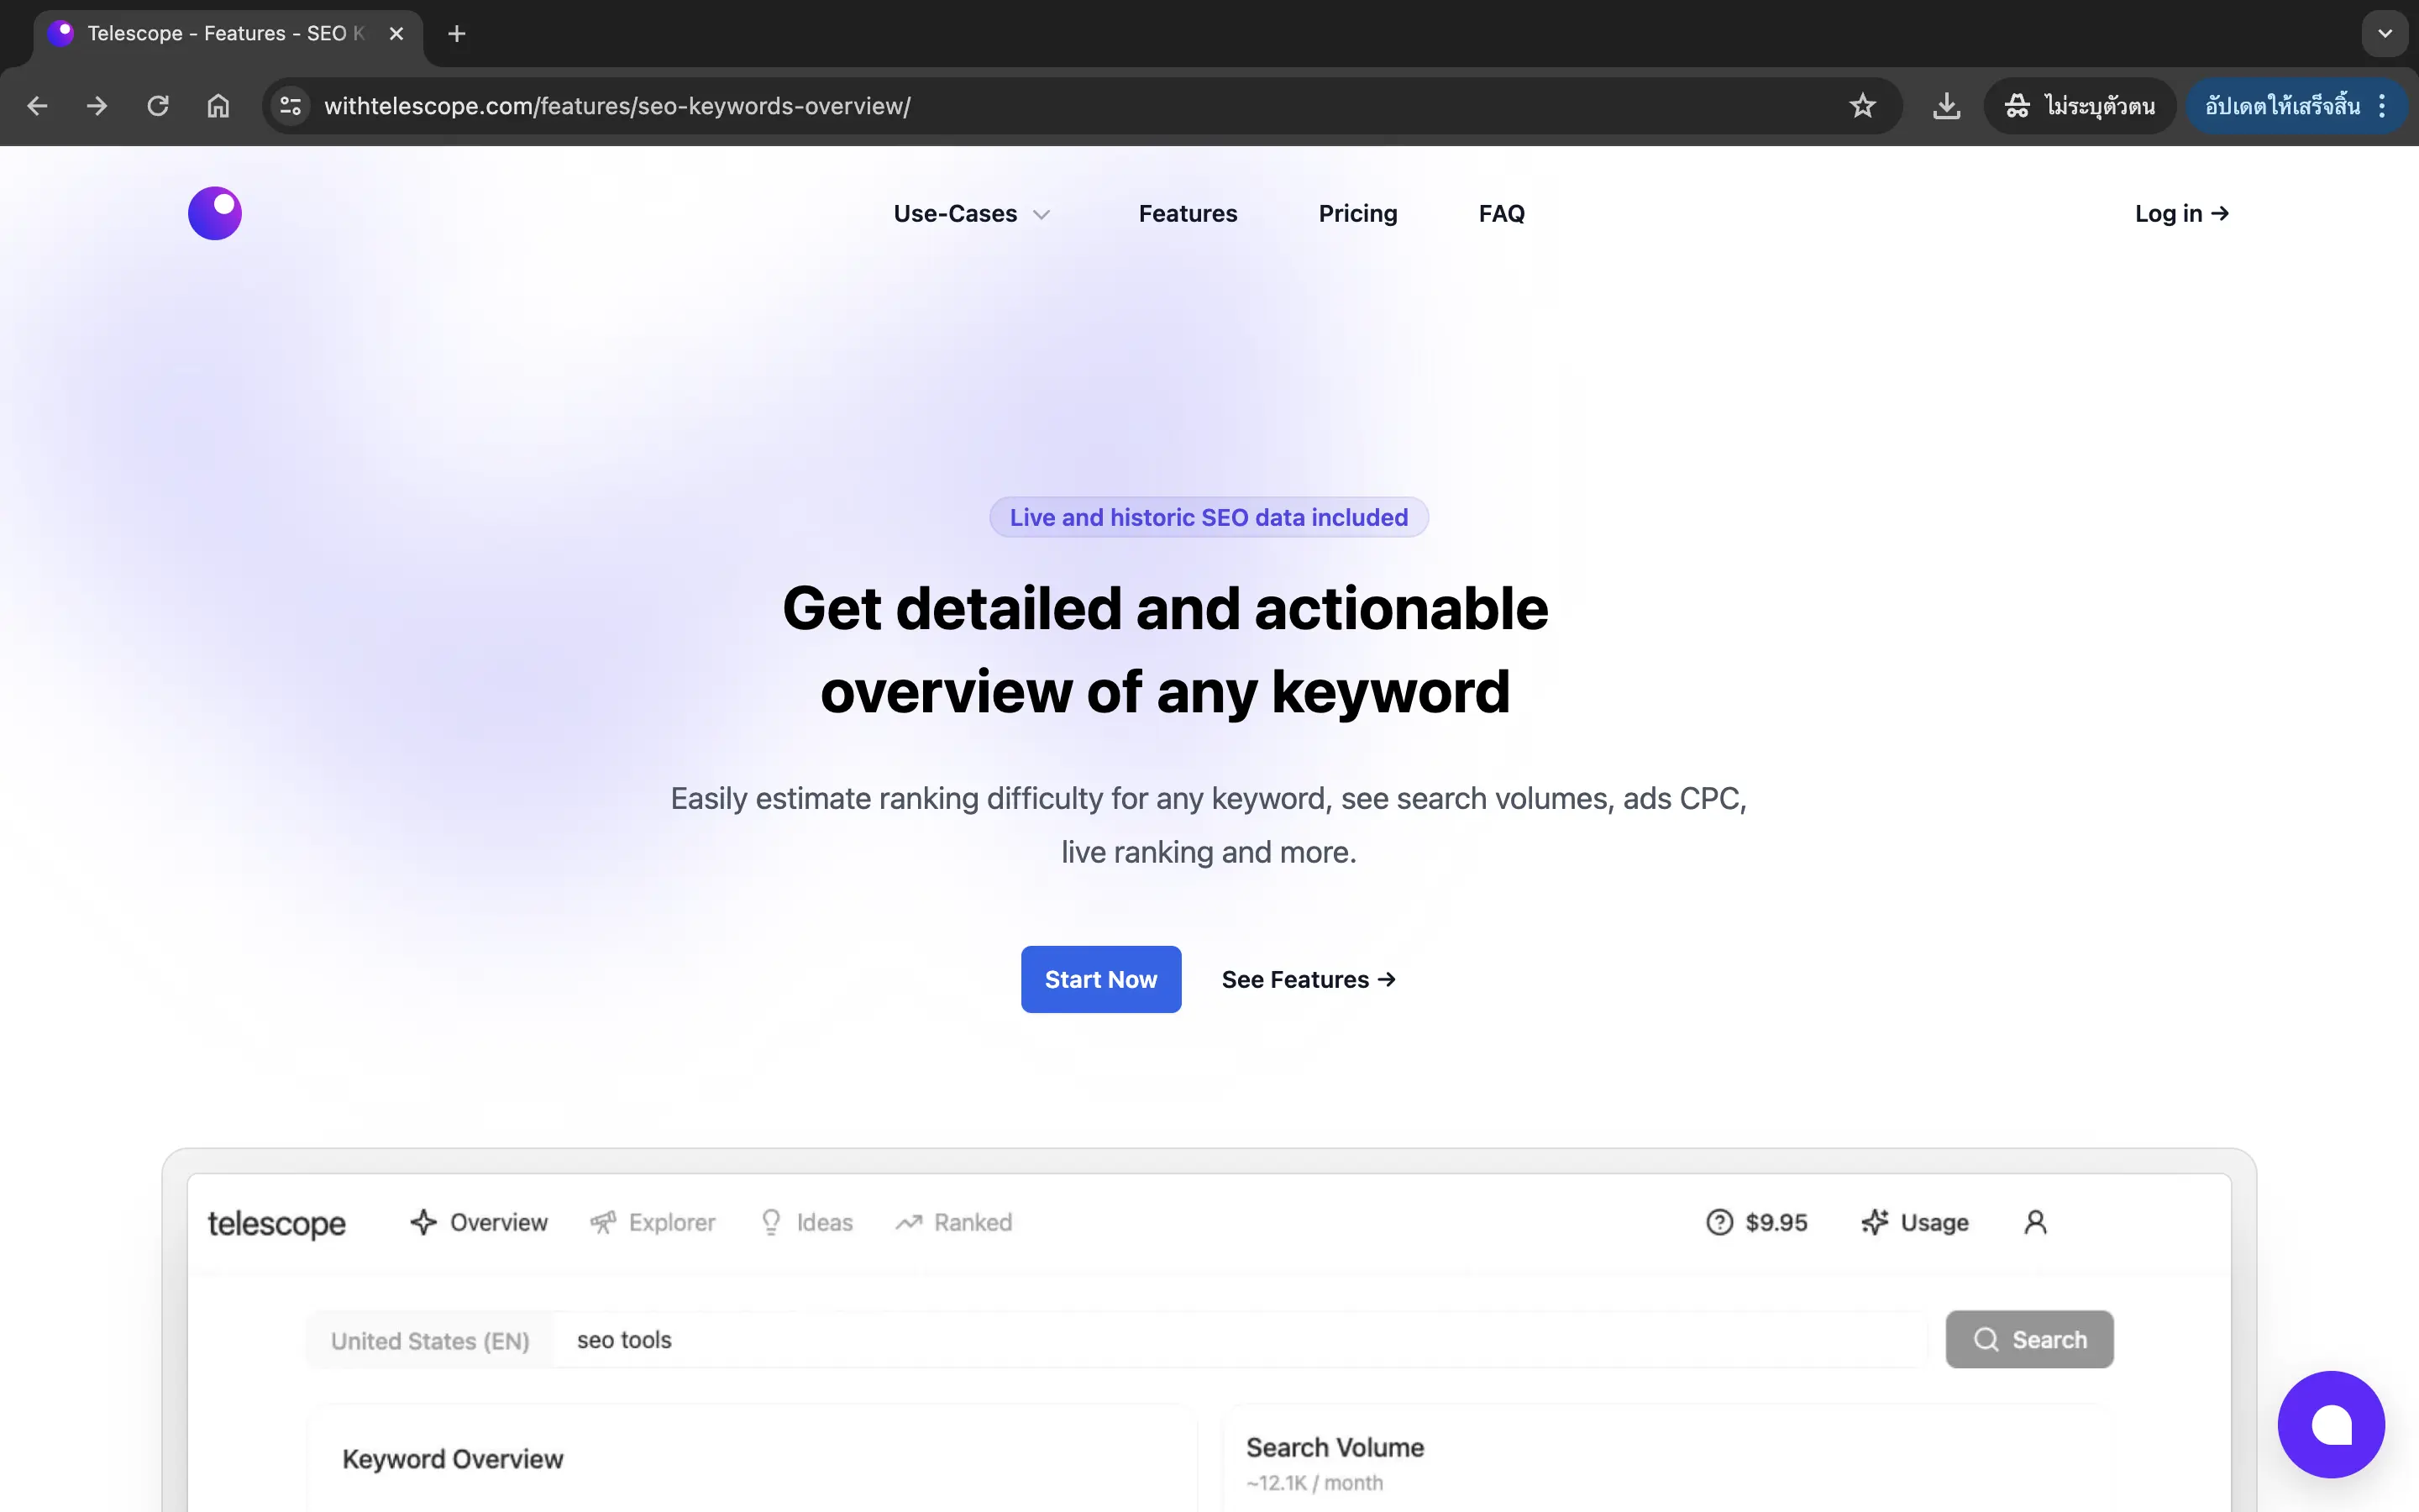
Task: Click the Start Now button
Action: (1100, 979)
